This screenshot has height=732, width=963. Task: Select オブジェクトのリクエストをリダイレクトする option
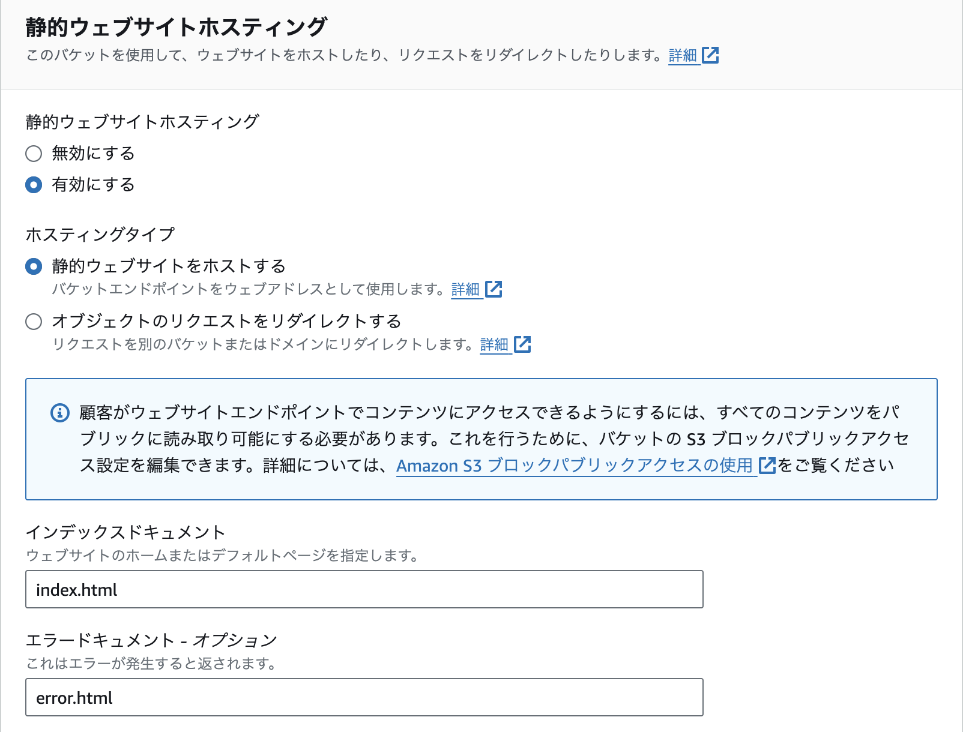(32, 322)
